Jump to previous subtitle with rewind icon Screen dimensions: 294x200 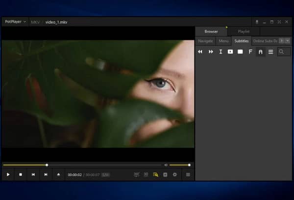pos(200,52)
